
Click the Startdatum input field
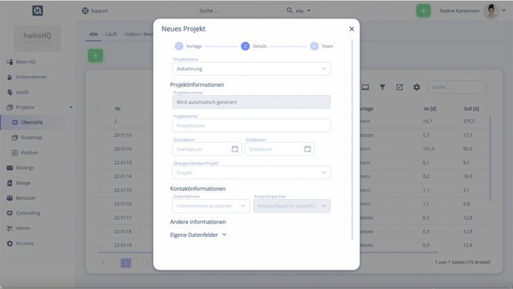coord(200,149)
